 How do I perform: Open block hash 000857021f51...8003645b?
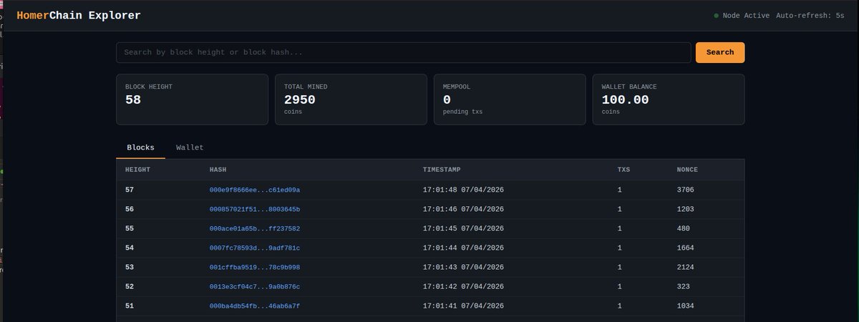coord(255,209)
